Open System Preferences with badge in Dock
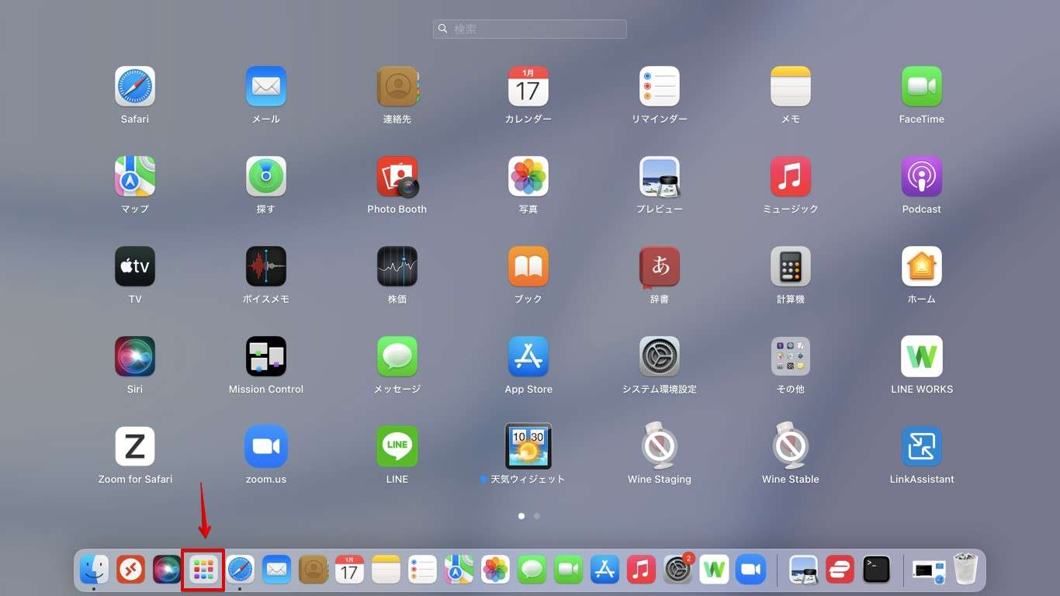 tap(677, 570)
